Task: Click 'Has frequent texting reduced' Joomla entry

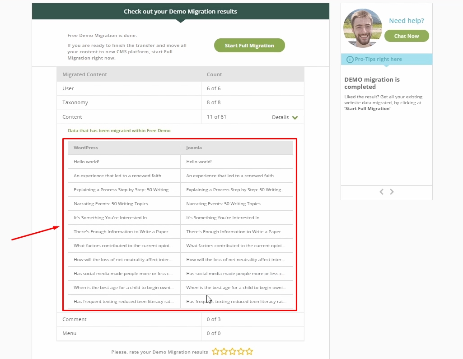Action: point(236,302)
